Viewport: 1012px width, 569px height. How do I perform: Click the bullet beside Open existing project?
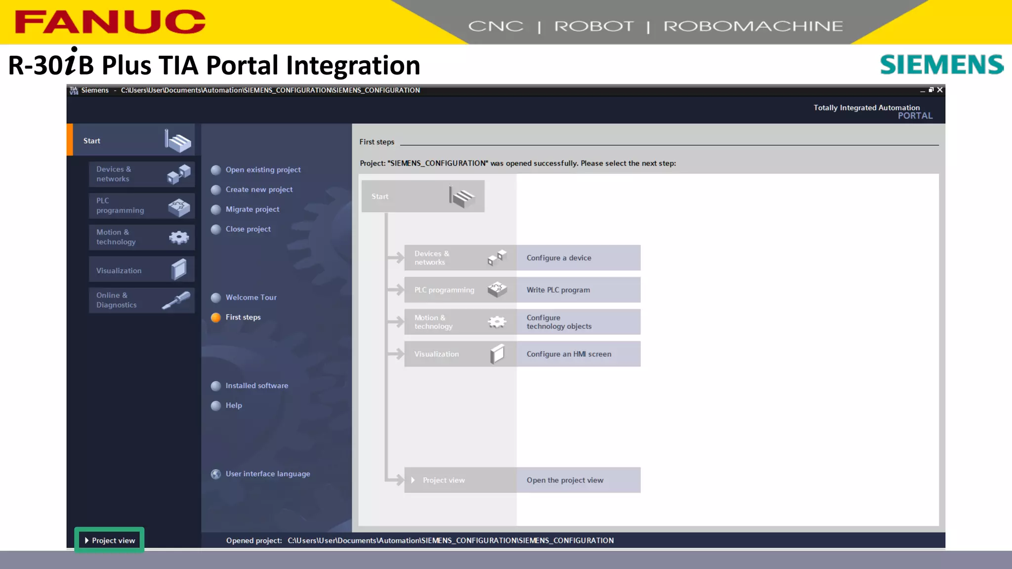point(216,170)
